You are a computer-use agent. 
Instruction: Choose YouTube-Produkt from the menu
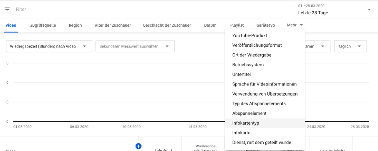click(x=265, y=35)
